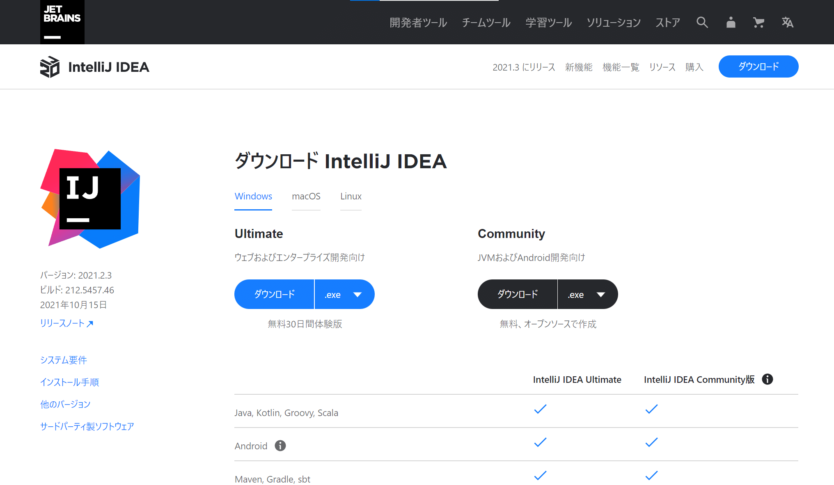Open チームツール menu
Image resolution: width=834 pixels, height=485 pixels.
[x=486, y=23]
